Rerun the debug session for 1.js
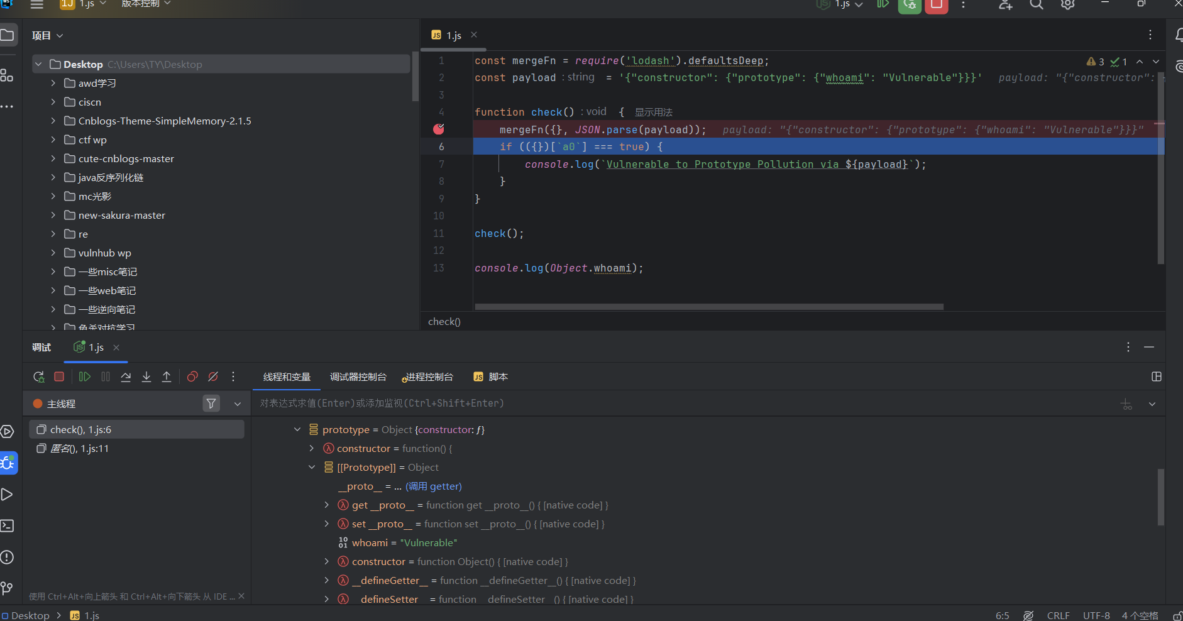 click(x=39, y=376)
